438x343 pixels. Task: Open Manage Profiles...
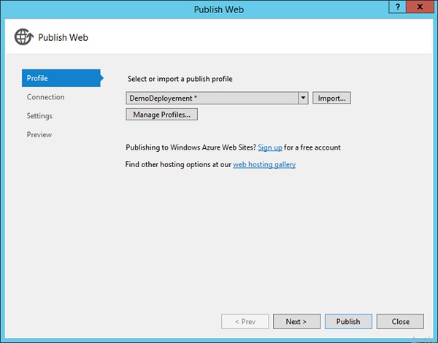(x=161, y=115)
